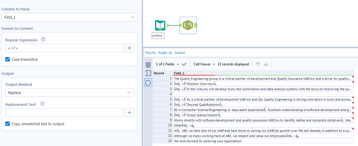
Task: Click plus button beside Regular Expression field
Action: pyautogui.click(x=129, y=48)
